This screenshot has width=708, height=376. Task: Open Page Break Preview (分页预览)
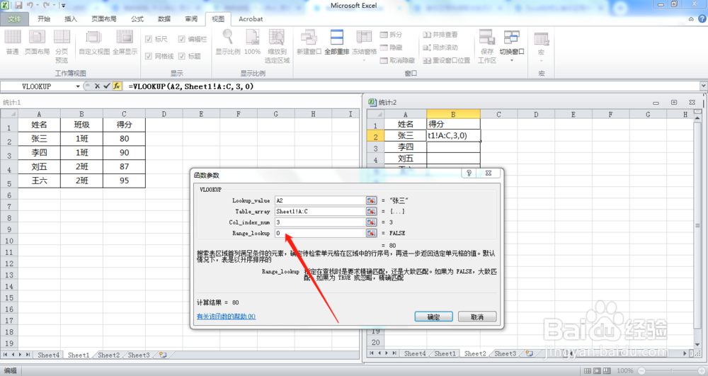tap(62, 46)
